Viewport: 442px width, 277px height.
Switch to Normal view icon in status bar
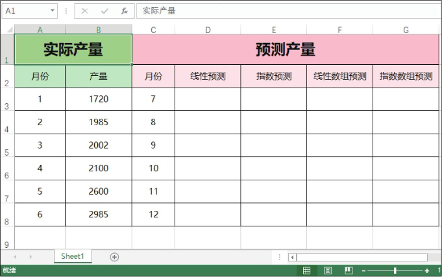[307, 271]
